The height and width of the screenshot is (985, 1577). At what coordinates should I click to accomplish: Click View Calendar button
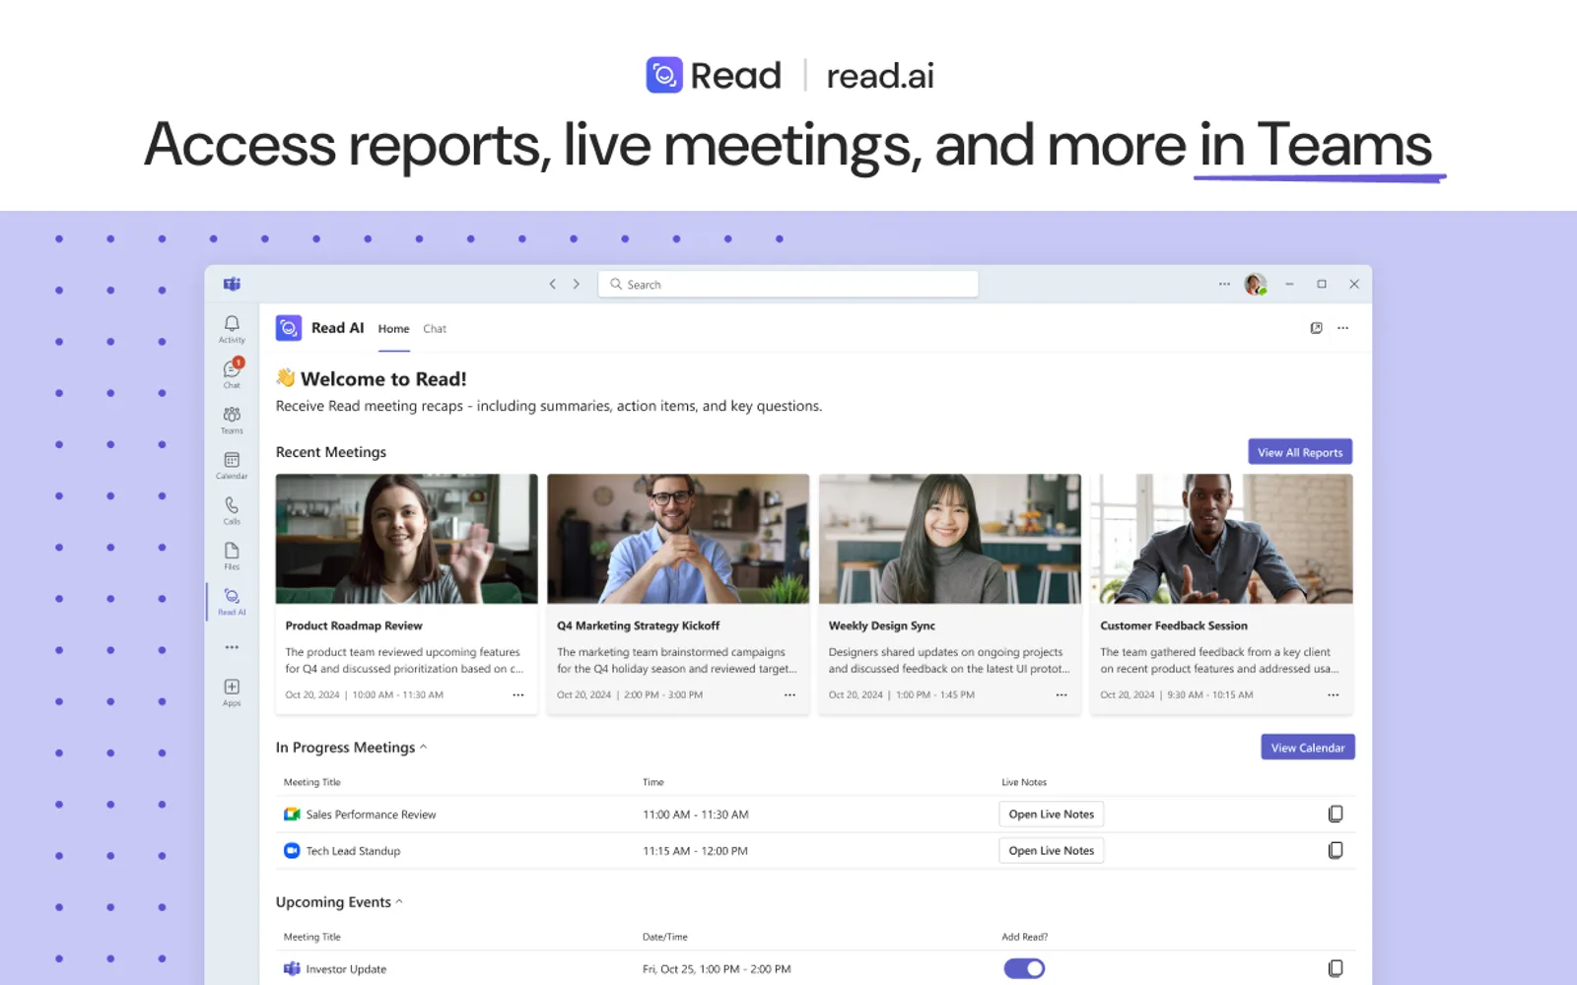1308,748
